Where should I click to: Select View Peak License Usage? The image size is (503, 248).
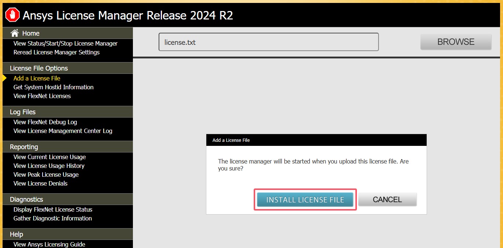[46, 175]
